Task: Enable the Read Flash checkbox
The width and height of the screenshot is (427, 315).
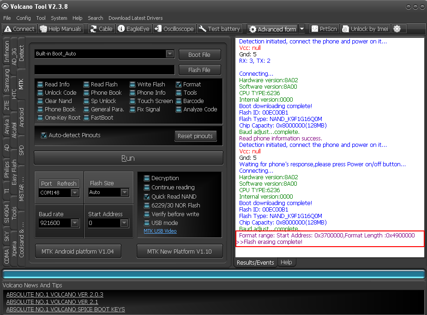Action: pyautogui.click(x=87, y=85)
